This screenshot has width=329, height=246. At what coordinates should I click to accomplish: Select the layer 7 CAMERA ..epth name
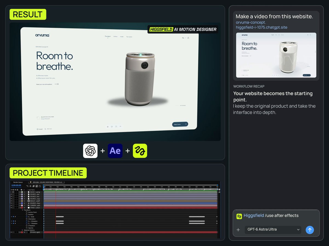point(35,206)
